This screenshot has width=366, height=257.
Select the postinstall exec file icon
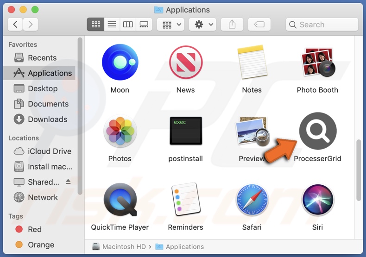186,131
